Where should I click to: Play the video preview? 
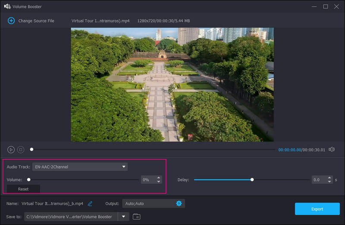click(11, 150)
